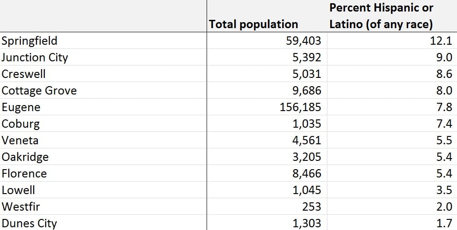Image resolution: width=457 pixels, height=230 pixels.
Task: Select Westfir's population cell 253
Action: click(267, 206)
